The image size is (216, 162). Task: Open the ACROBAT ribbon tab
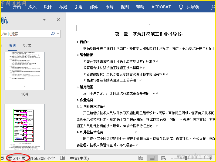click(x=161, y=7)
